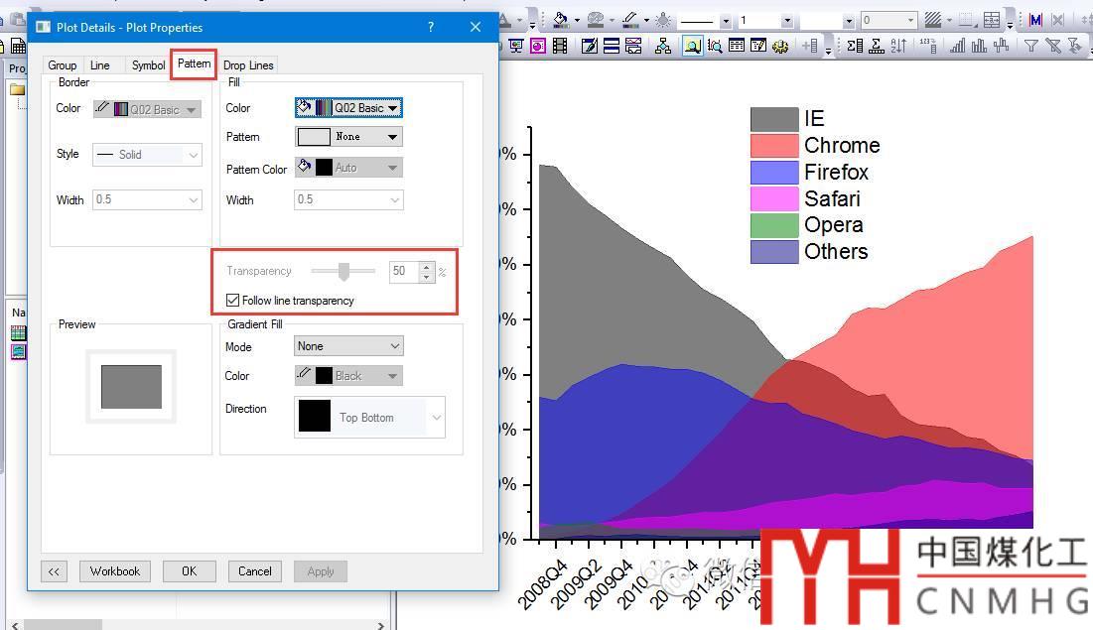The height and width of the screenshot is (630, 1093).
Task: Click the Workbook button
Action: click(115, 571)
